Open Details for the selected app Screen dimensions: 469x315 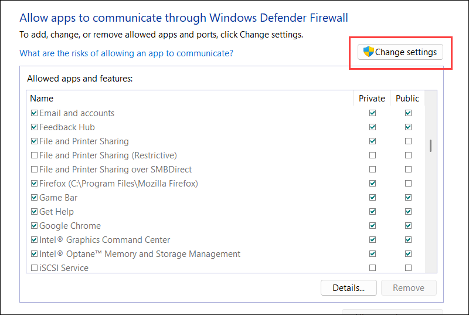[x=348, y=288]
